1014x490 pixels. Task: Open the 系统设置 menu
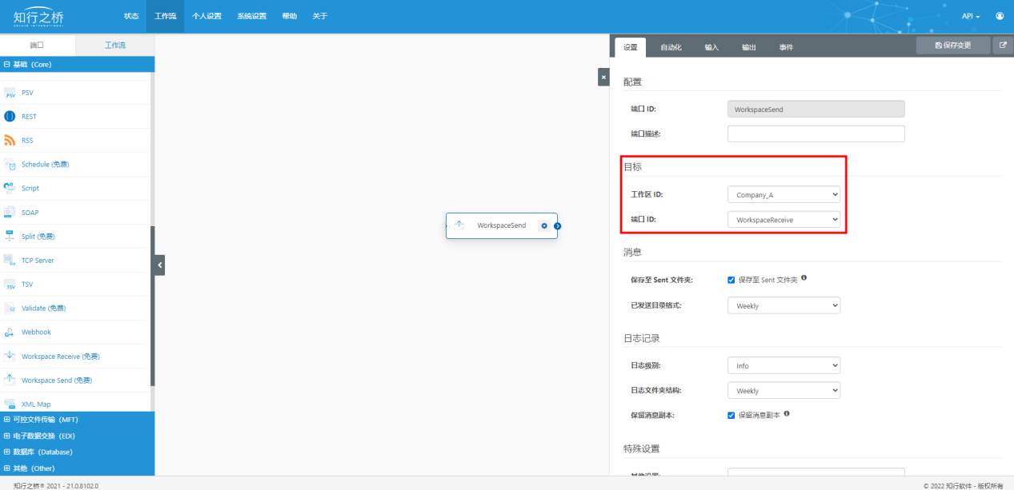251,16
